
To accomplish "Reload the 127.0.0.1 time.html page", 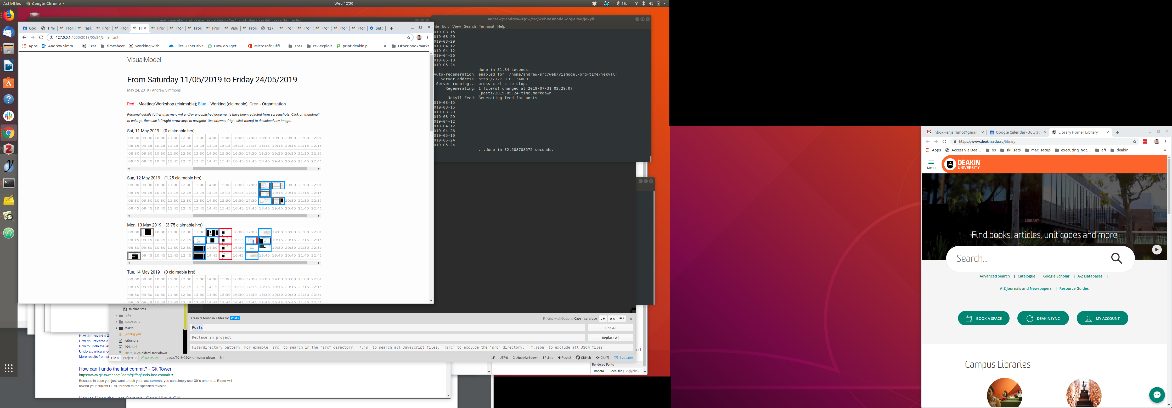I will coord(41,37).
